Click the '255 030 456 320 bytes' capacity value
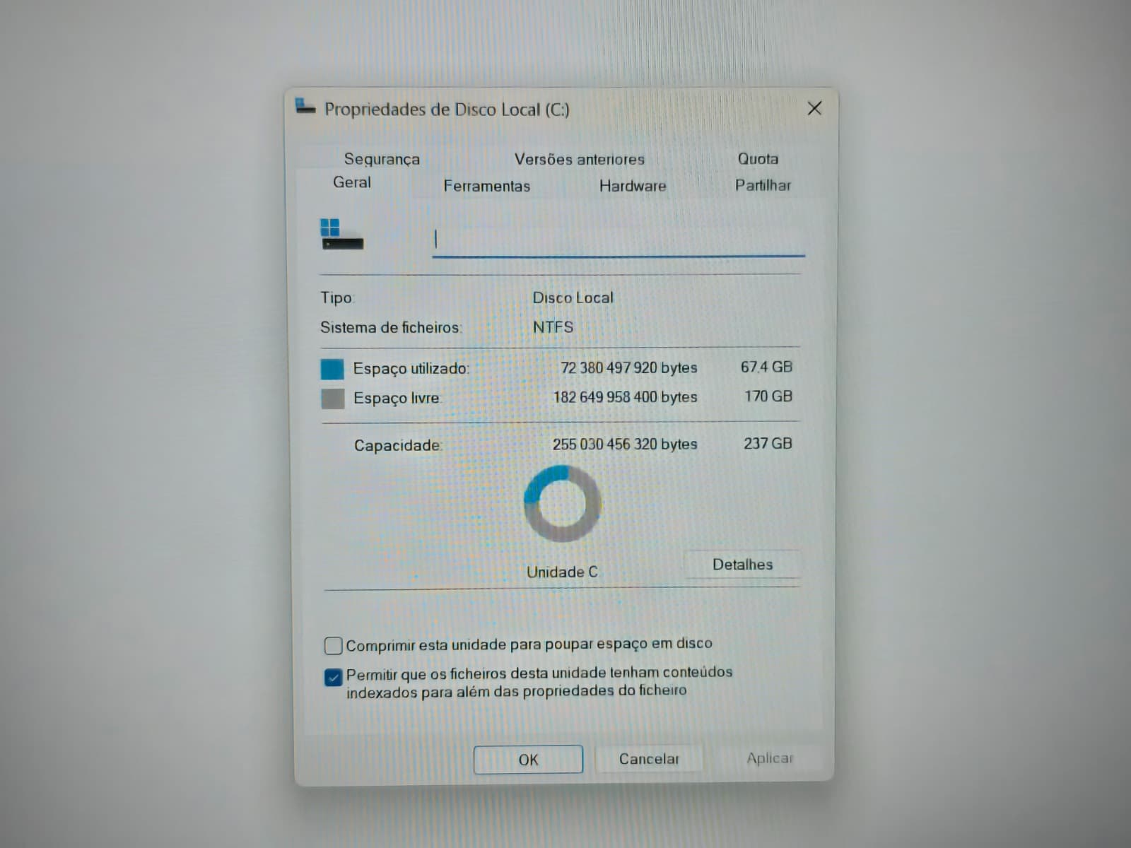 coord(625,444)
